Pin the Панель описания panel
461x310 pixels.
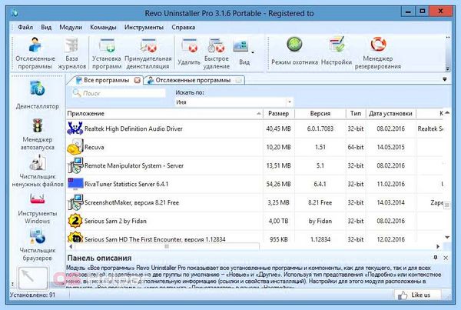click(x=436, y=258)
